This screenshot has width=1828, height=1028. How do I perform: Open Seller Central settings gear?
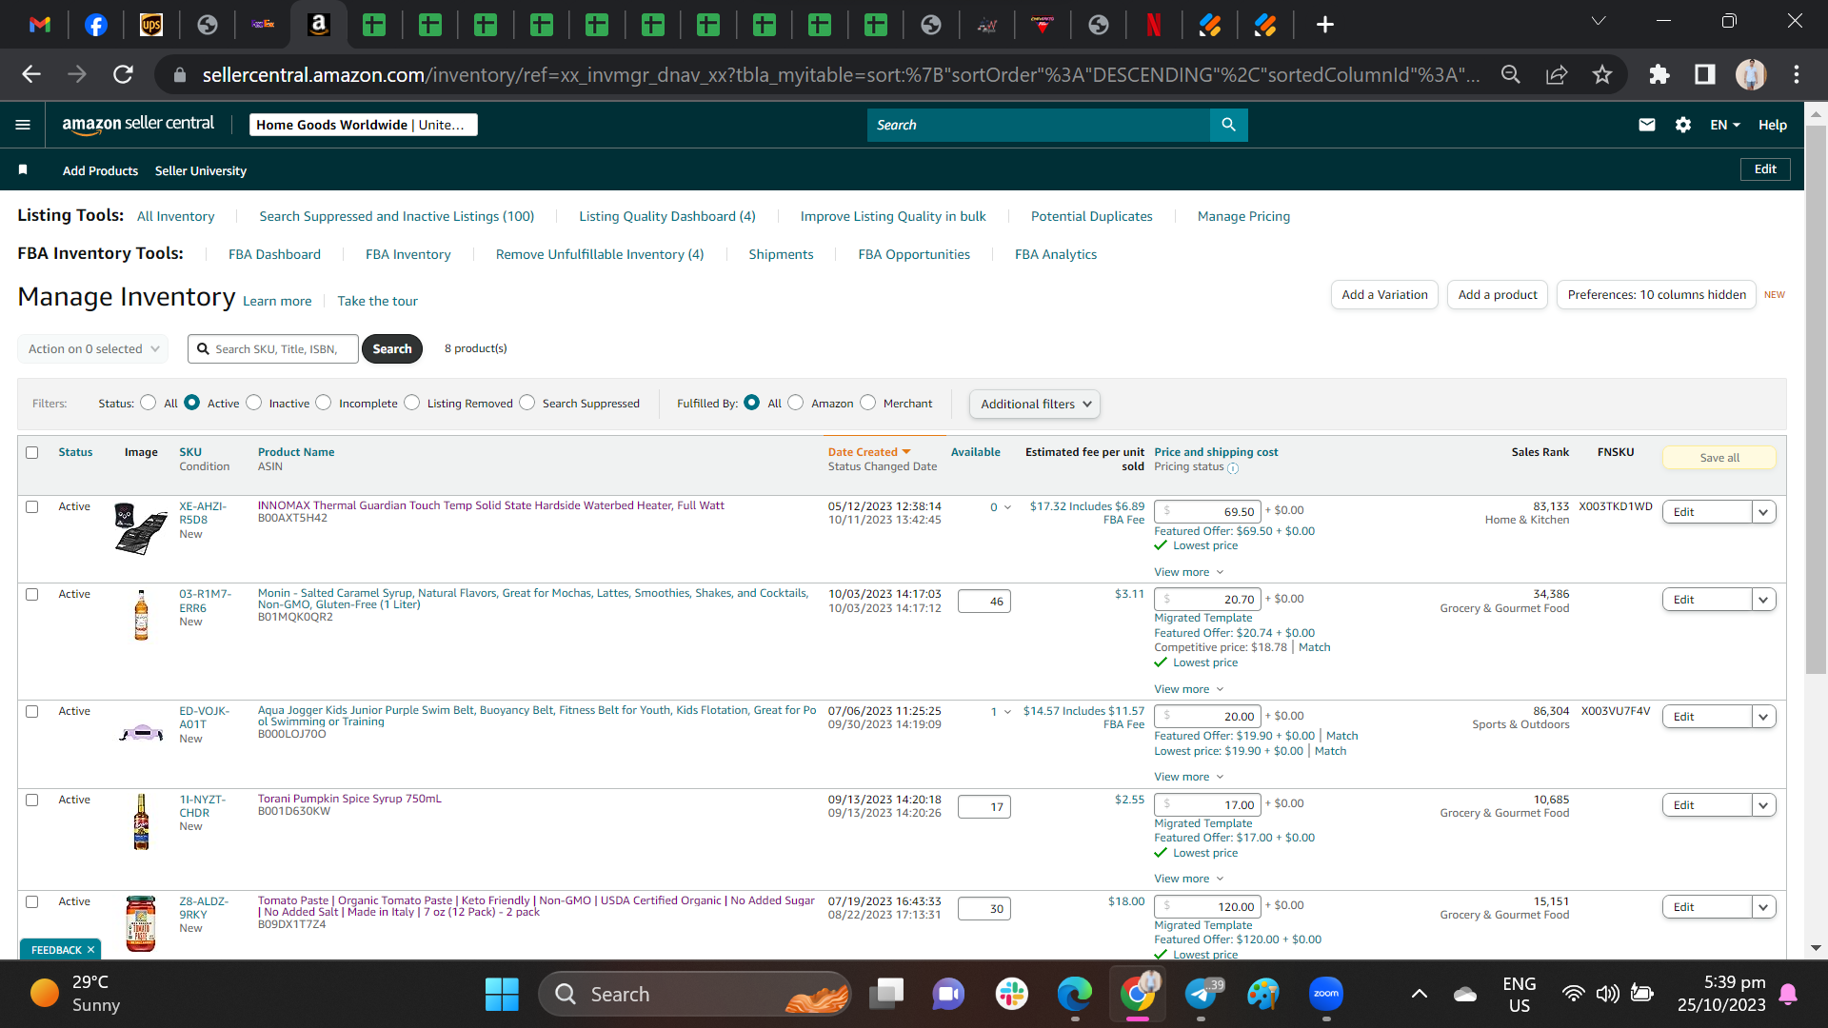click(x=1683, y=125)
